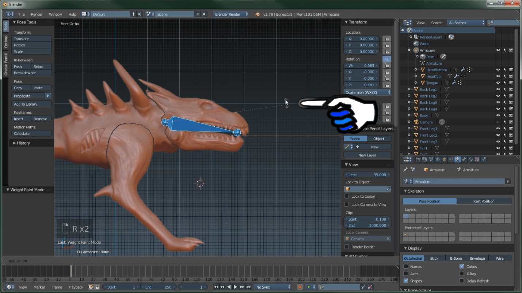This screenshot has height=293, width=522.
Task: Play the animation forward
Action: 236,287
